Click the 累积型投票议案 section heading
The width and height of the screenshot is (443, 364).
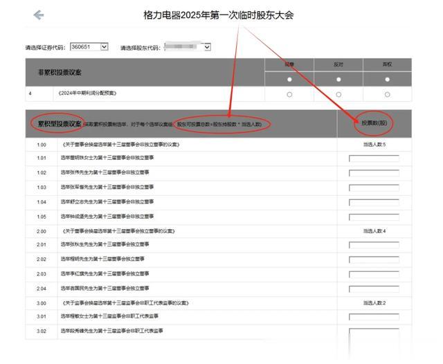pos(60,123)
